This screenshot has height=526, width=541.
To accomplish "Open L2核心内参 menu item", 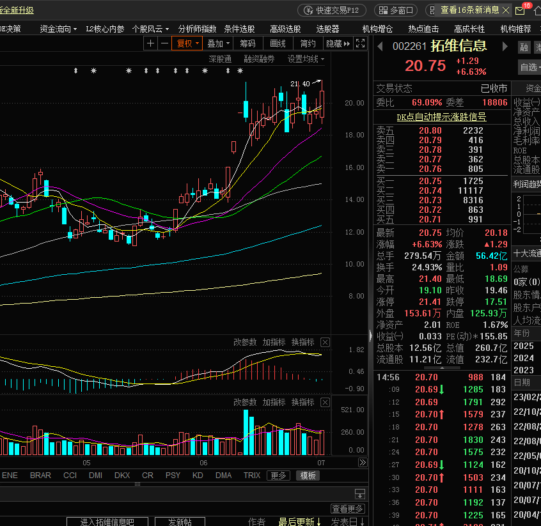I will [x=105, y=29].
